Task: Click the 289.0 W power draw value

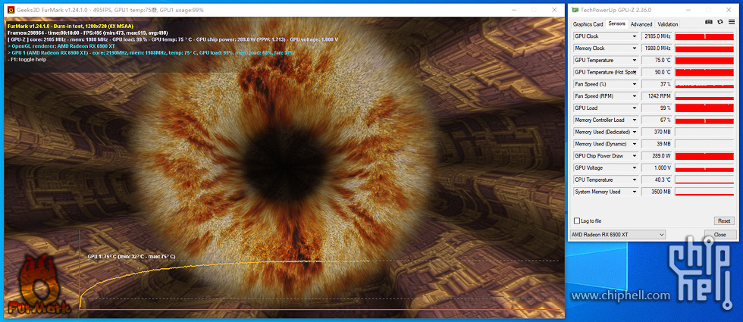Action: 657,156
